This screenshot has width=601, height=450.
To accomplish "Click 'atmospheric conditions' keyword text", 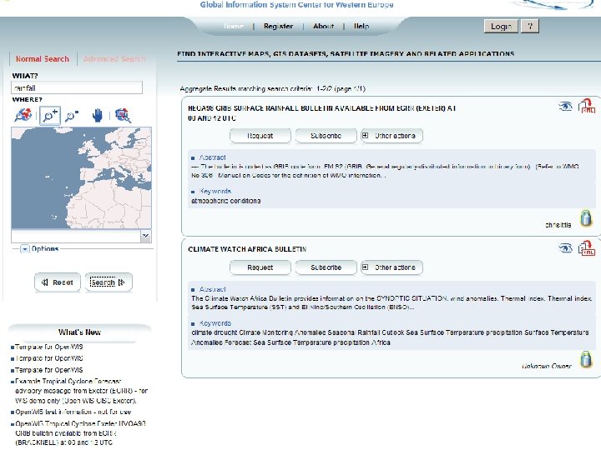I will pyautogui.click(x=225, y=201).
